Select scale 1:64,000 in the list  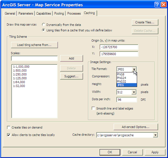19,82
